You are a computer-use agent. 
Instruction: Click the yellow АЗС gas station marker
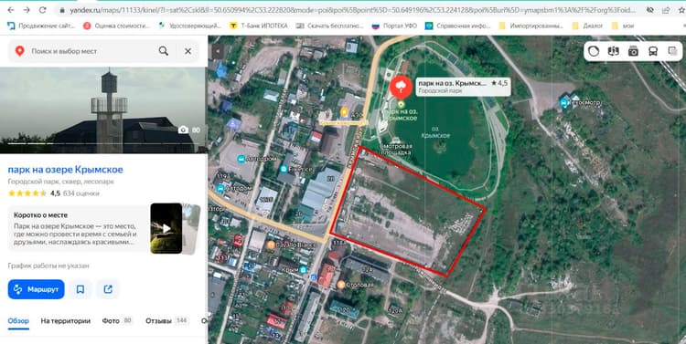(x=344, y=112)
